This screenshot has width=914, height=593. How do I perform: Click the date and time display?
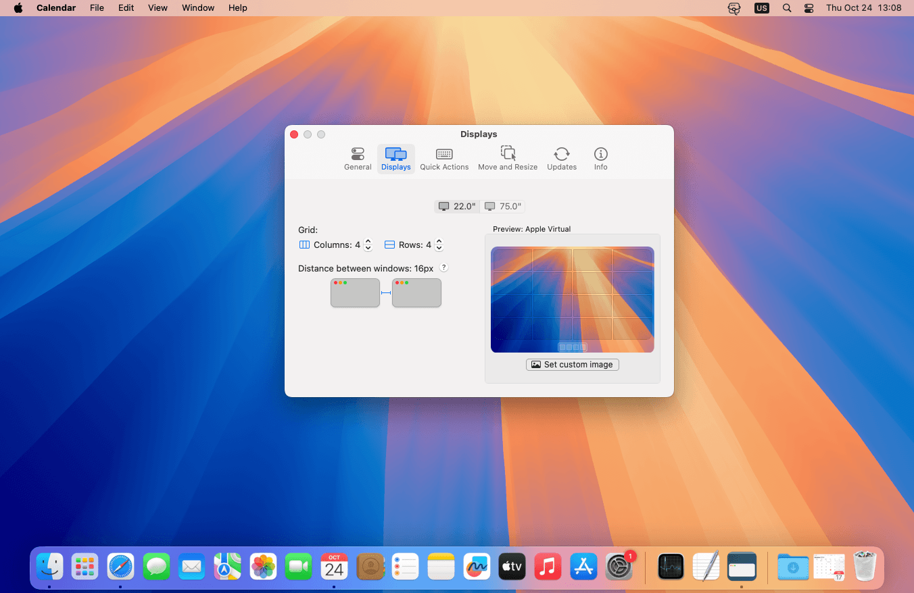point(864,8)
